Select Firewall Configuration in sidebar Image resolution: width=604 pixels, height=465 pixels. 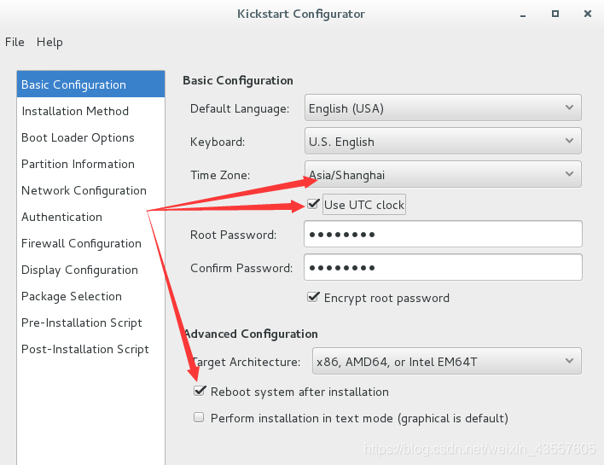pos(81,243)
